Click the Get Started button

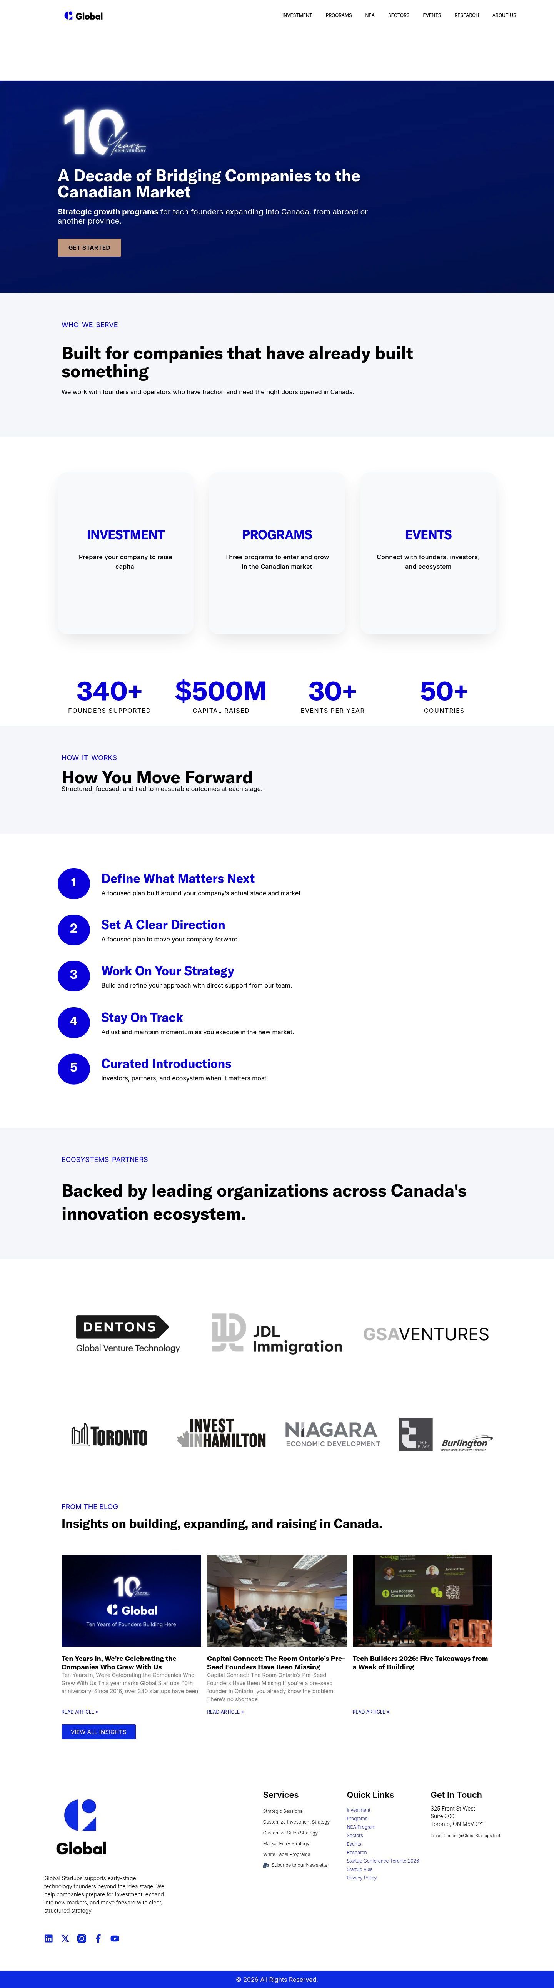coord(90,248)
